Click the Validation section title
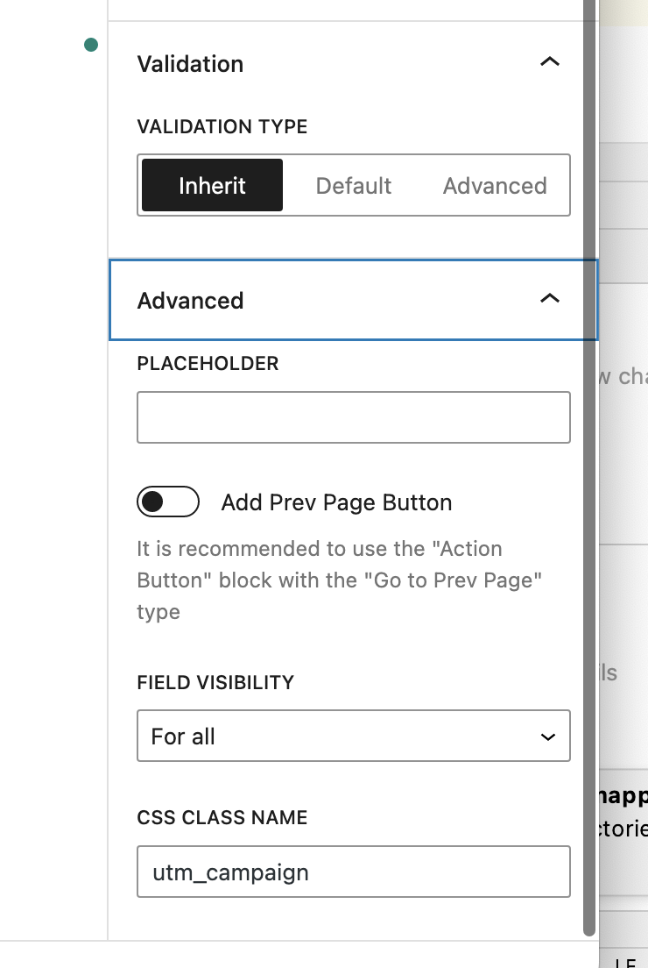This screenshot has width=648, height=968. click(190, 64)
